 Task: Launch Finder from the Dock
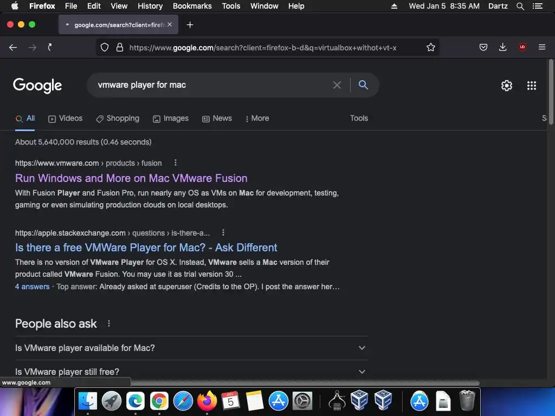(87, 401)
